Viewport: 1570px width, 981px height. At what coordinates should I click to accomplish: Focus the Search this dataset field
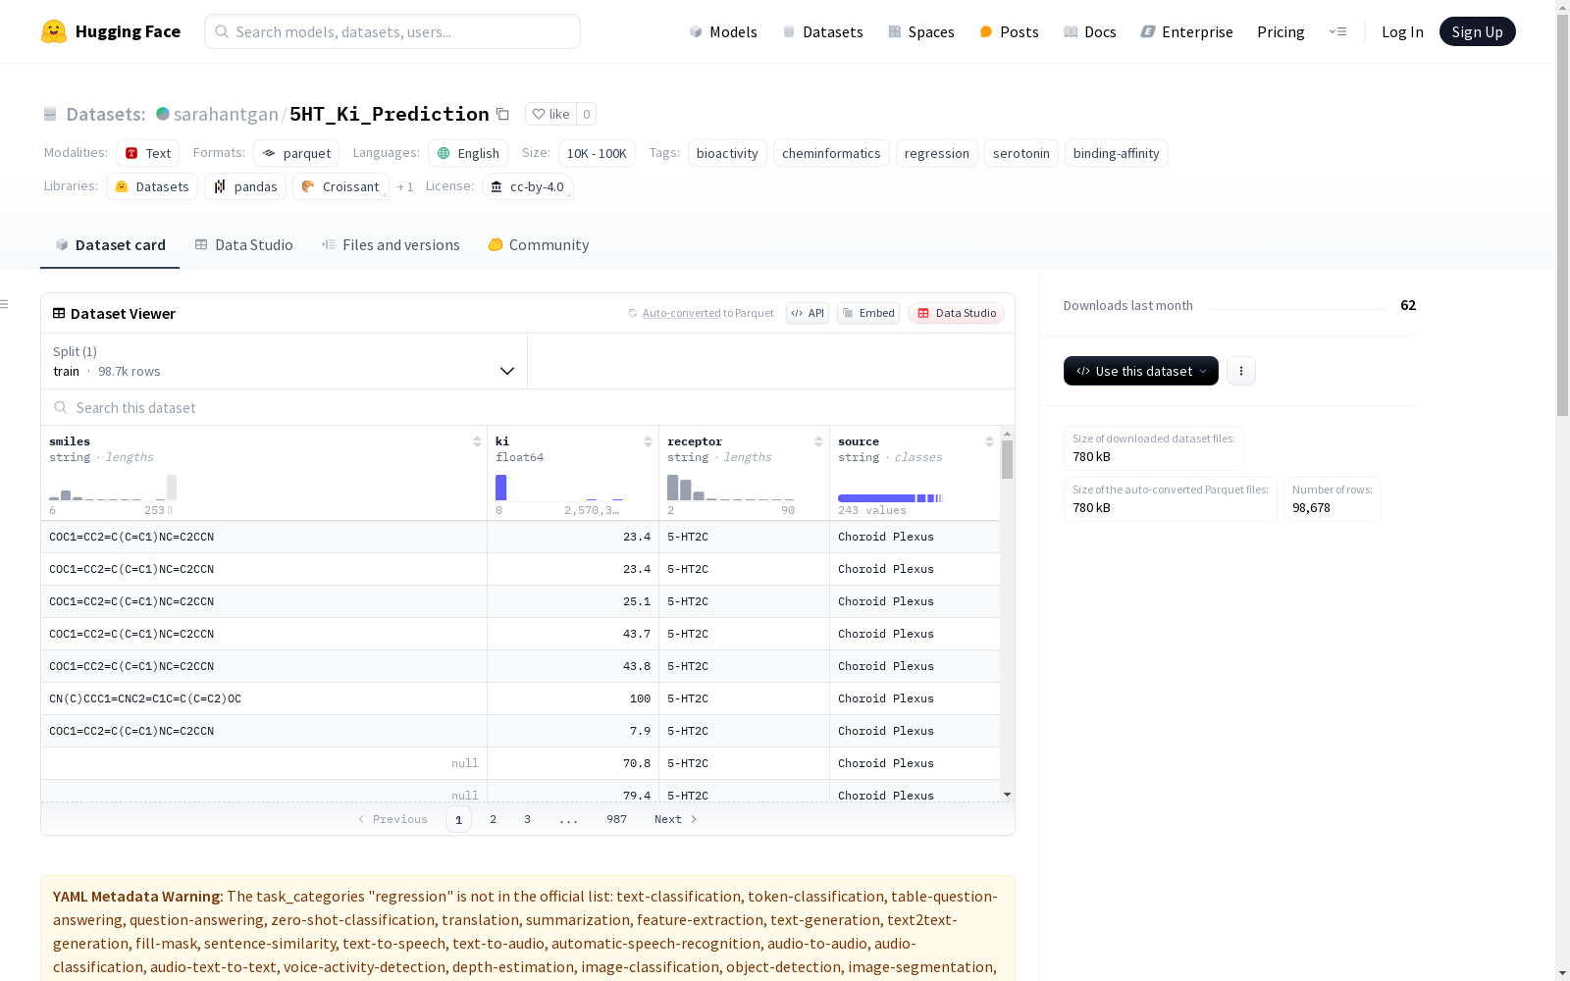(x=528, y=407)
